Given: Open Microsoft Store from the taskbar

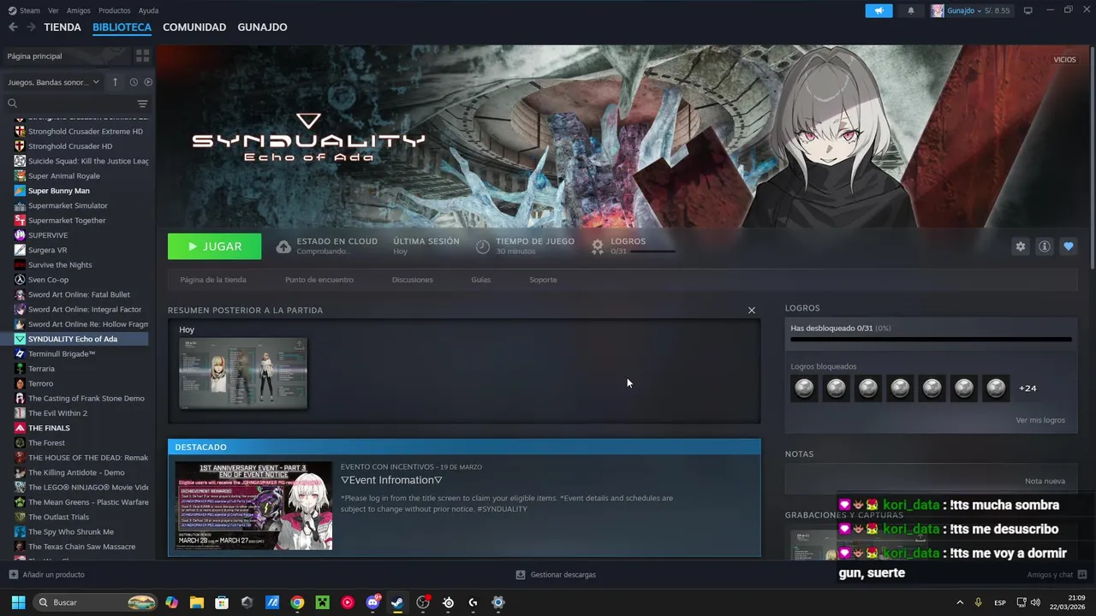Looking at the screenshot, I should pos(222,602).
